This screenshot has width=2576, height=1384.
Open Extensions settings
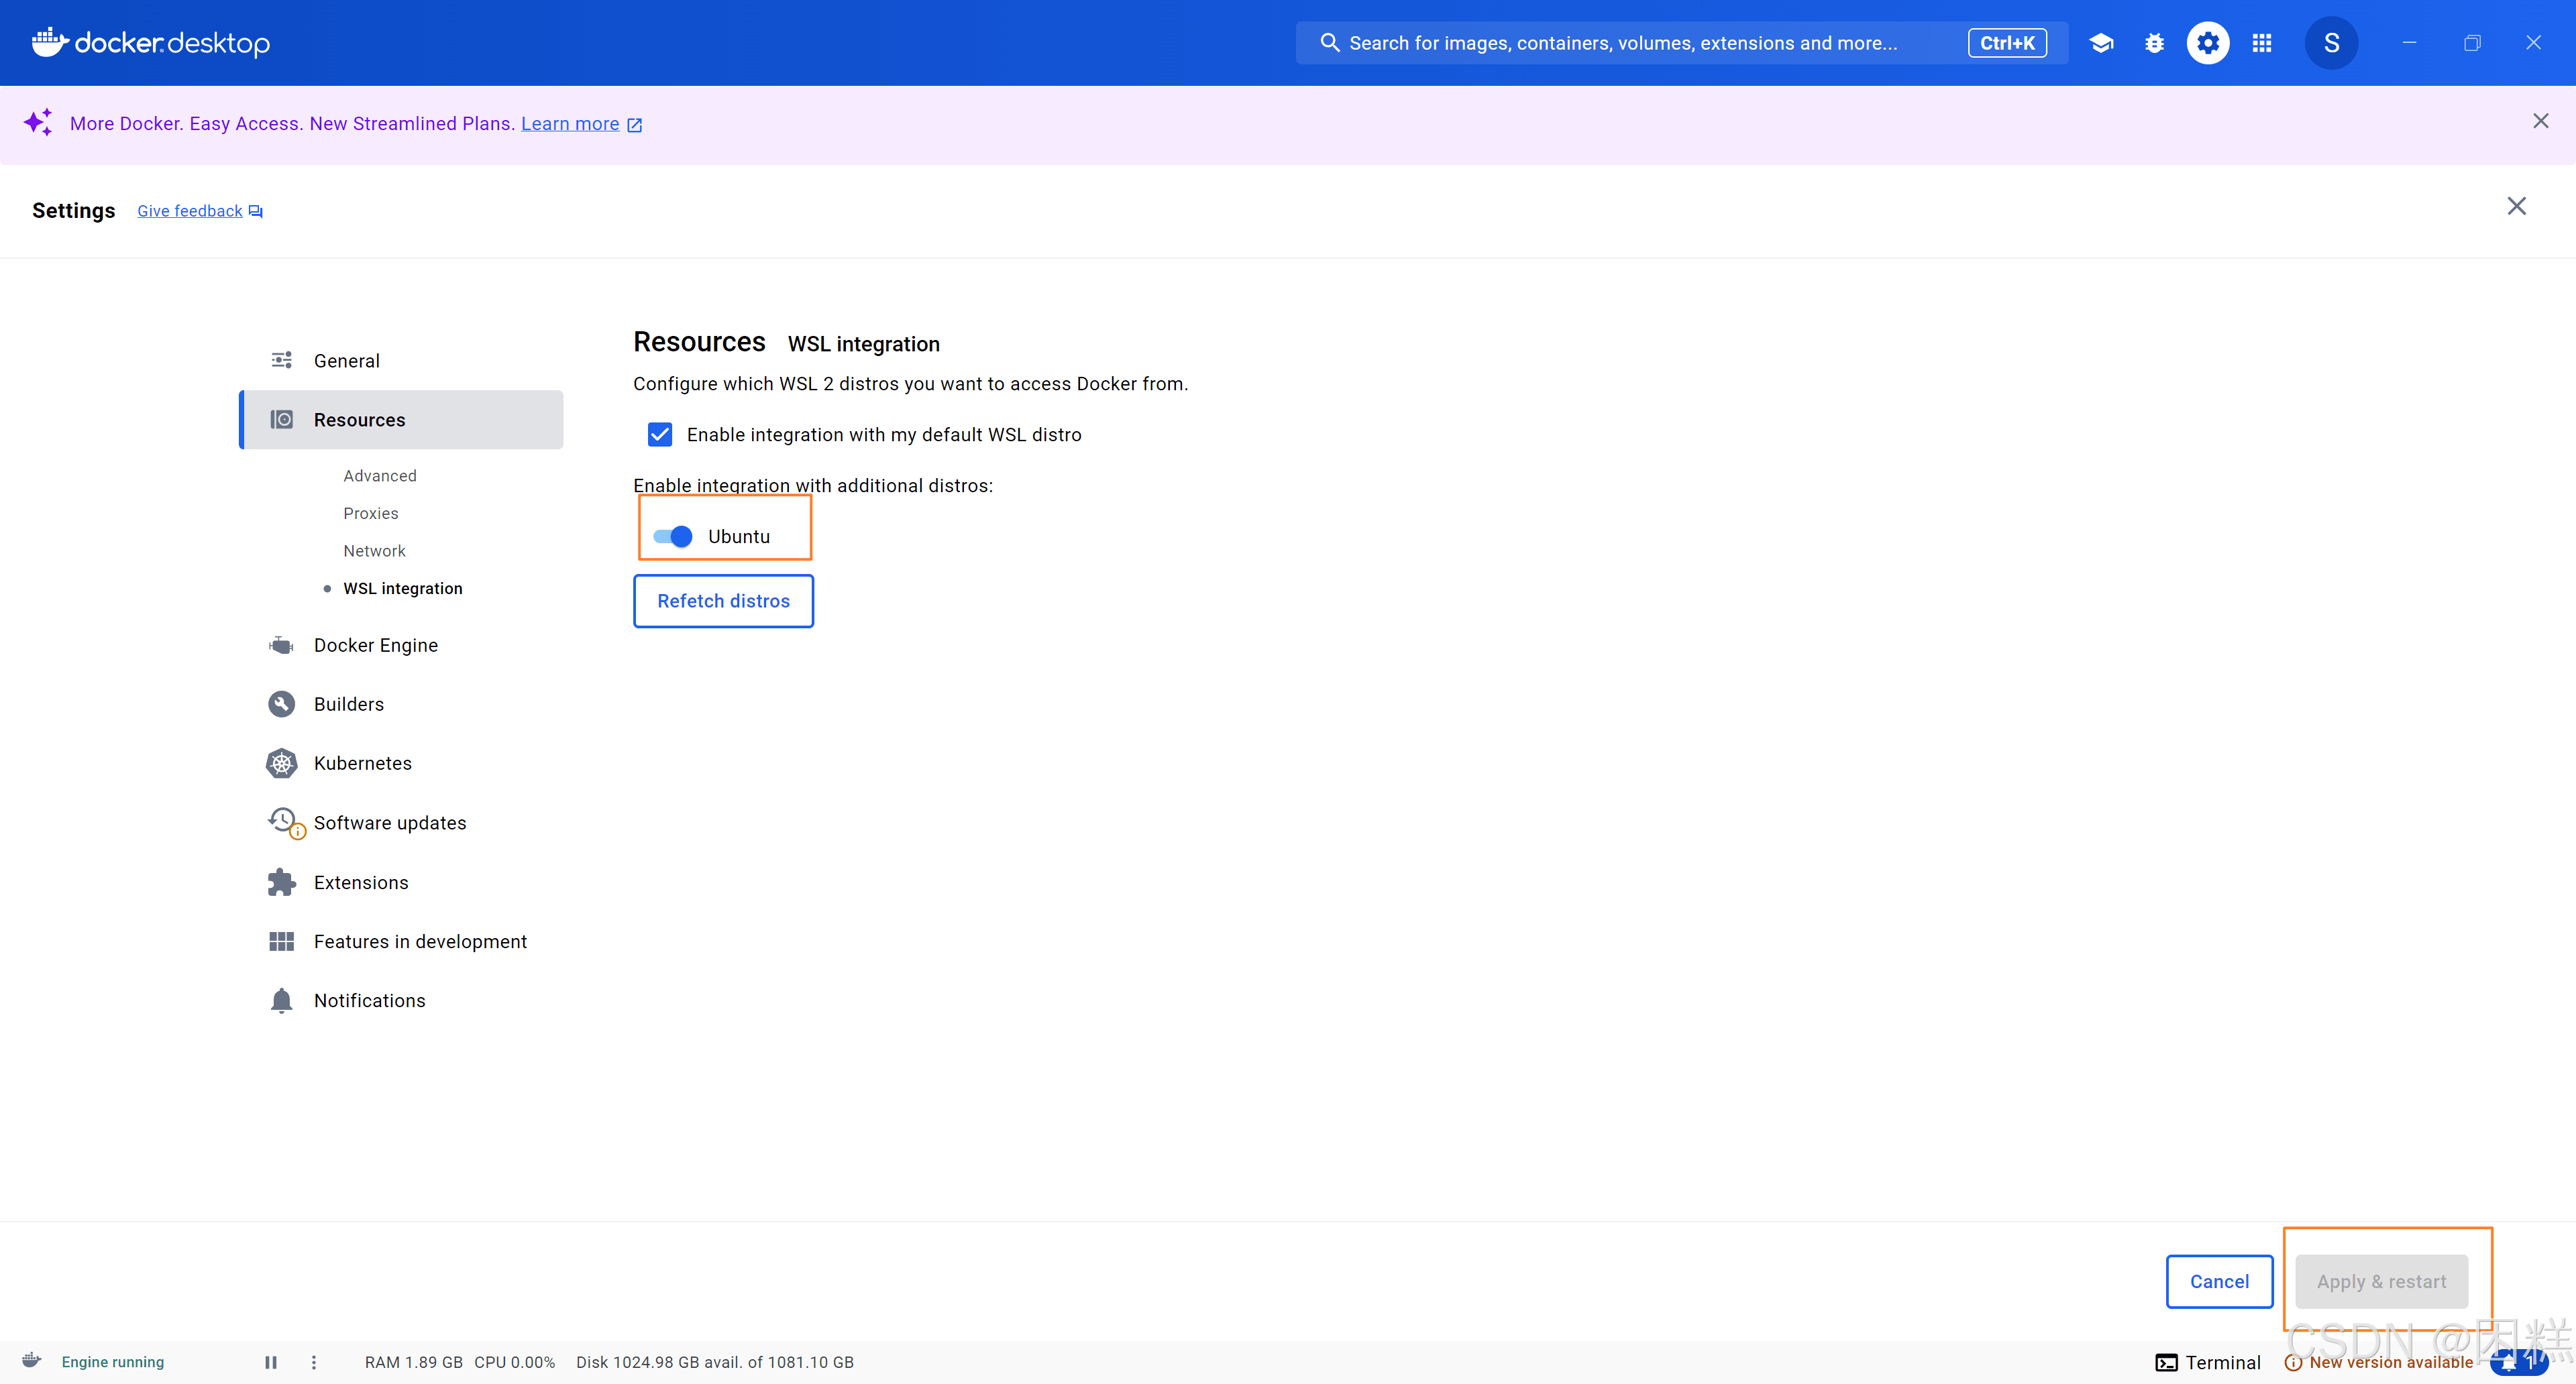(x=402, y=882)
